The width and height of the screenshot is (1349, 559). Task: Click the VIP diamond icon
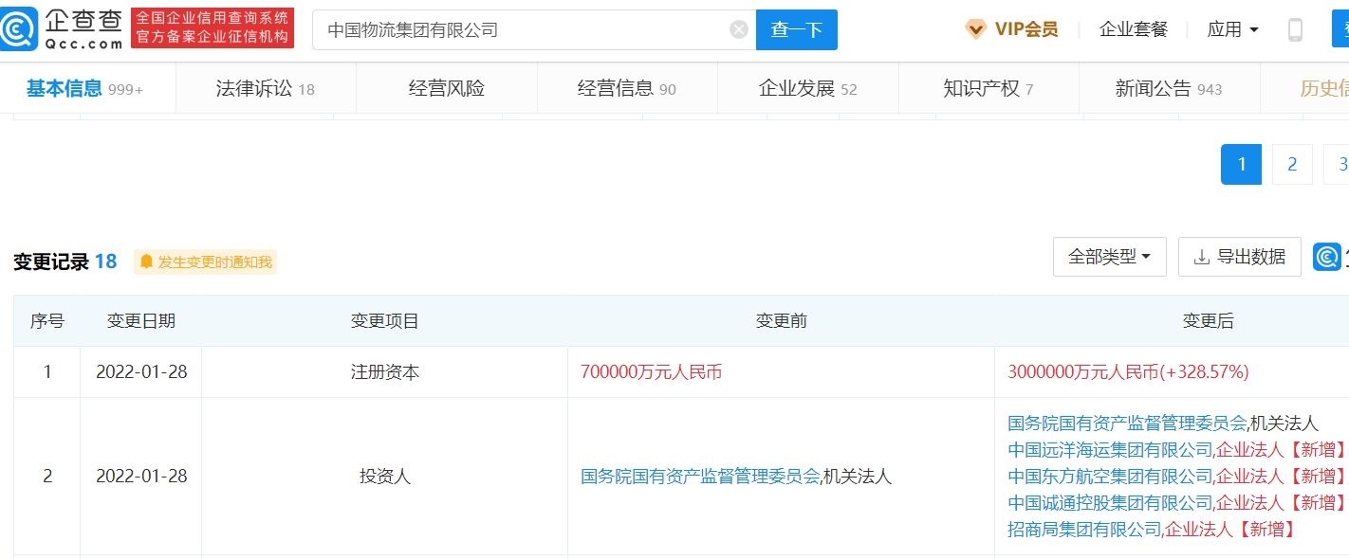tap(975, 29)
